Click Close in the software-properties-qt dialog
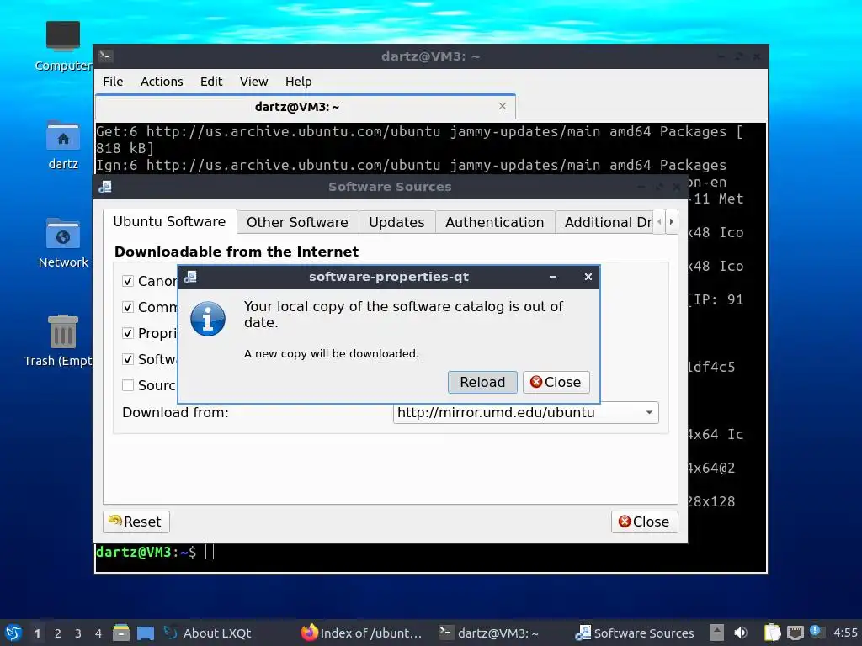Screen dimensions: 862x646 (556, 382)
